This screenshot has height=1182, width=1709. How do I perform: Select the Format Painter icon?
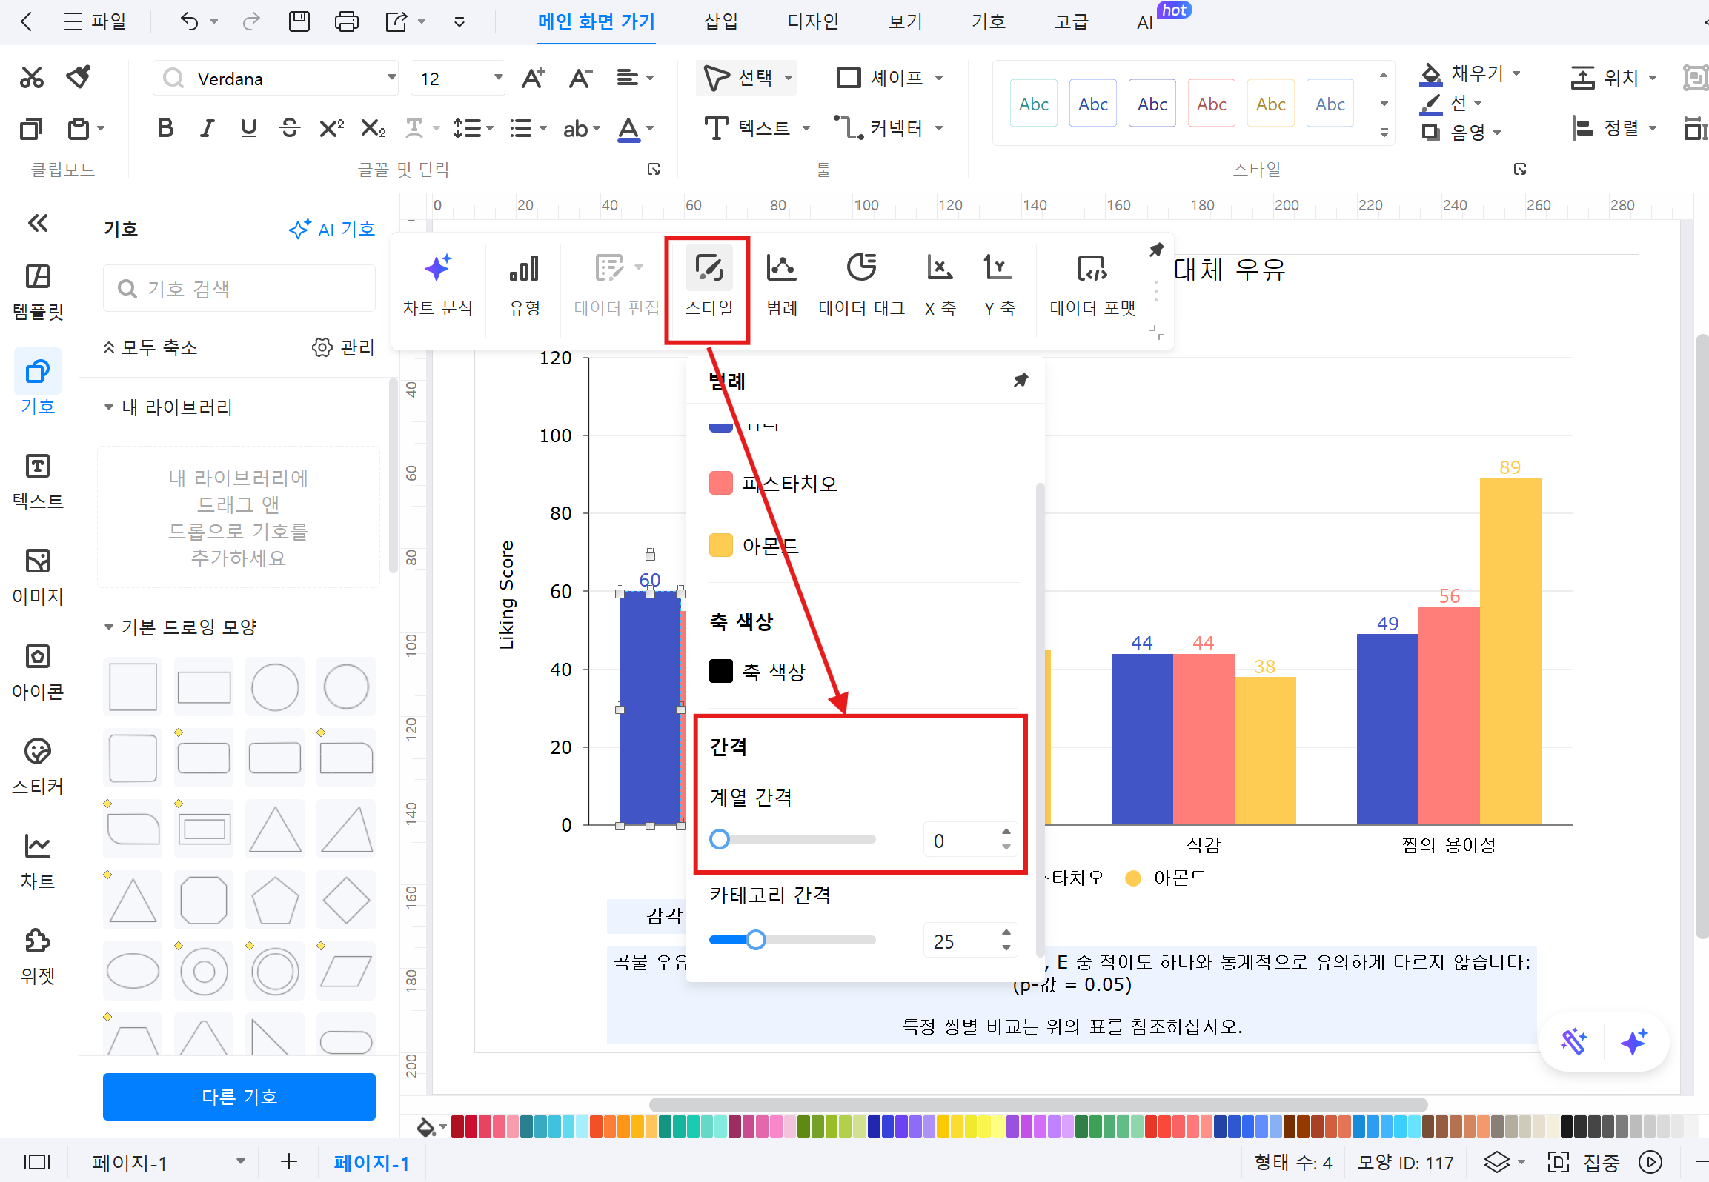[x=79, y=77]
